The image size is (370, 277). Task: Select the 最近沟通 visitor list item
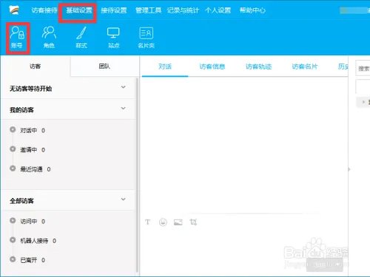[x=30, y=169]
